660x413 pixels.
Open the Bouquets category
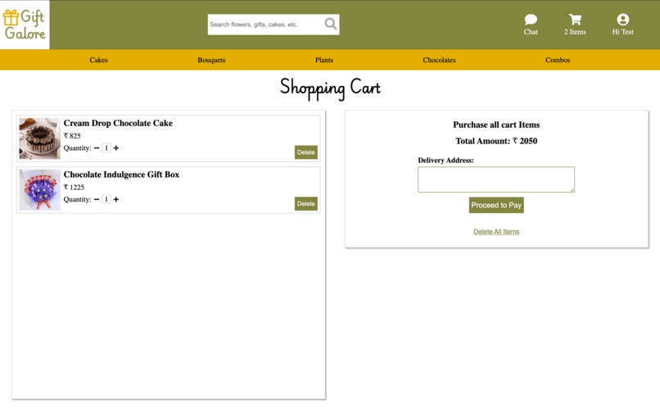[x=211, y=60]
